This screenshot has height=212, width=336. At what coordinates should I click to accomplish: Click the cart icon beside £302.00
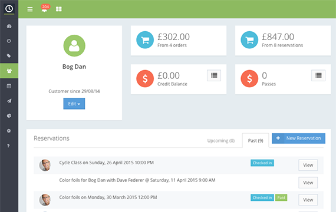pyautogui.click(x=145, y=40)
